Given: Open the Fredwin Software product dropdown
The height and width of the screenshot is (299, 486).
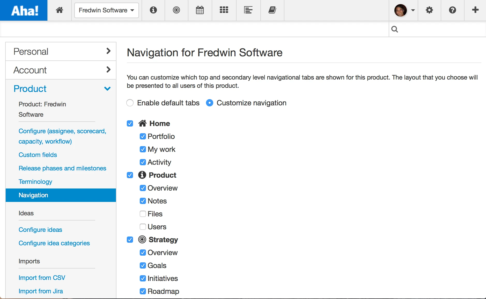Looking at the screenshot, I should pos(107,10).
